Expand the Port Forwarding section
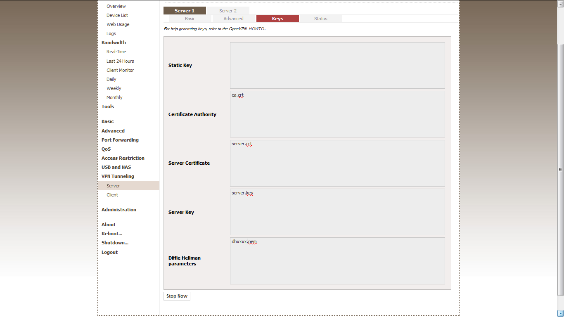 point(120,140)
